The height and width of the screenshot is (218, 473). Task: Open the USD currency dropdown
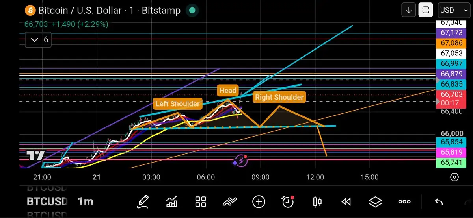[x=454, y=10]
